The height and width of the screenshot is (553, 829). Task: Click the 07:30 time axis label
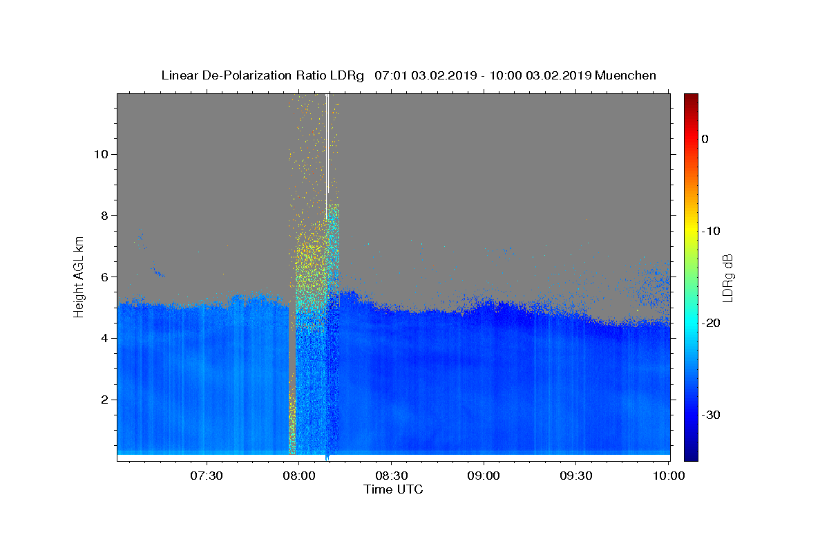pos(207,476)
